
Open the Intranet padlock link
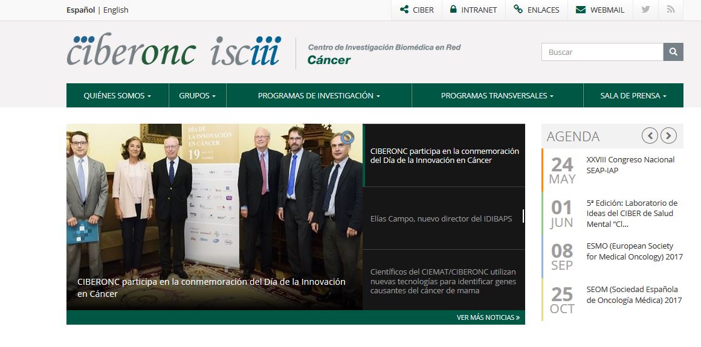pos(473,10)
